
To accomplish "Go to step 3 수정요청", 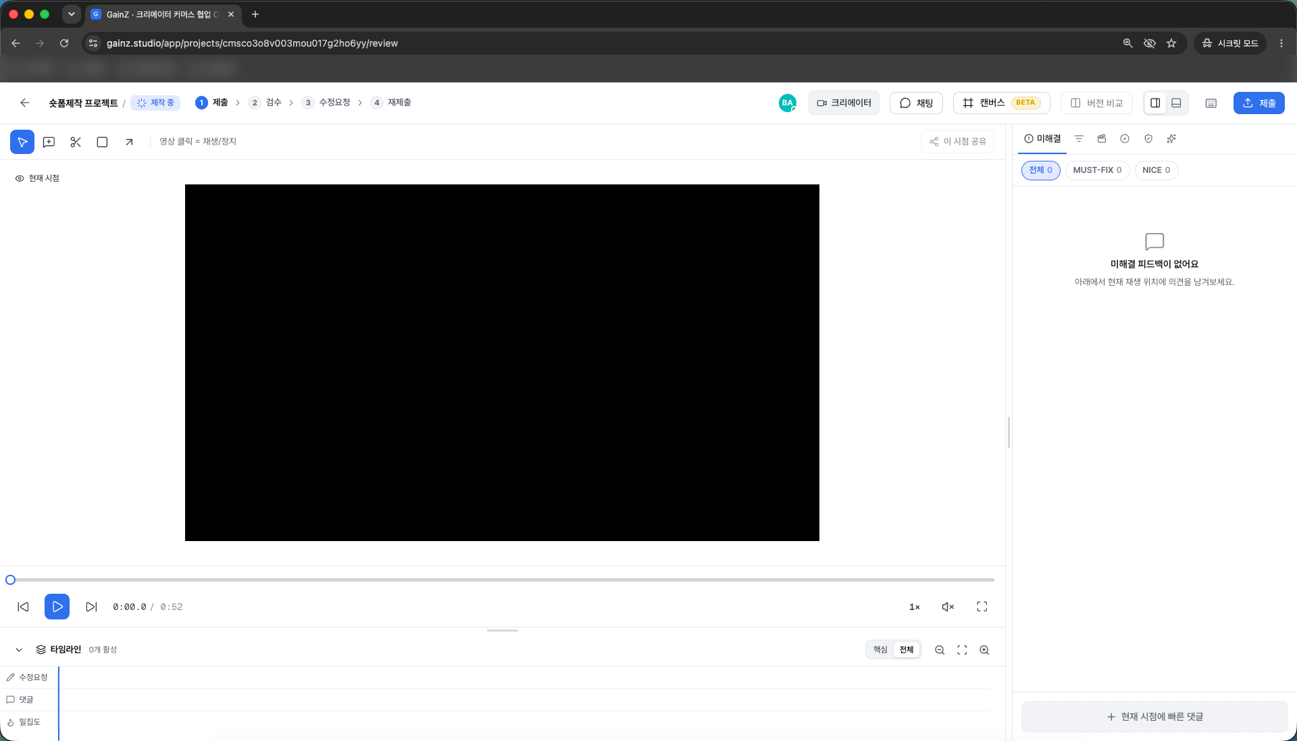I will [326, 103].
